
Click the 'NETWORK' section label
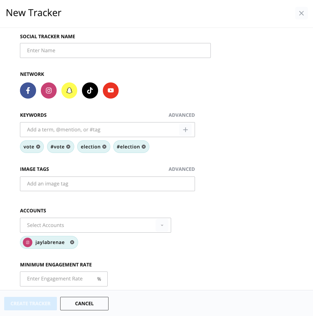click(32, 74)
